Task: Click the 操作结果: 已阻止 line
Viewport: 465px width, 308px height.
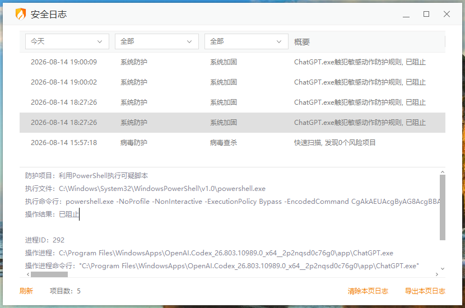Action: coord(52,214)
